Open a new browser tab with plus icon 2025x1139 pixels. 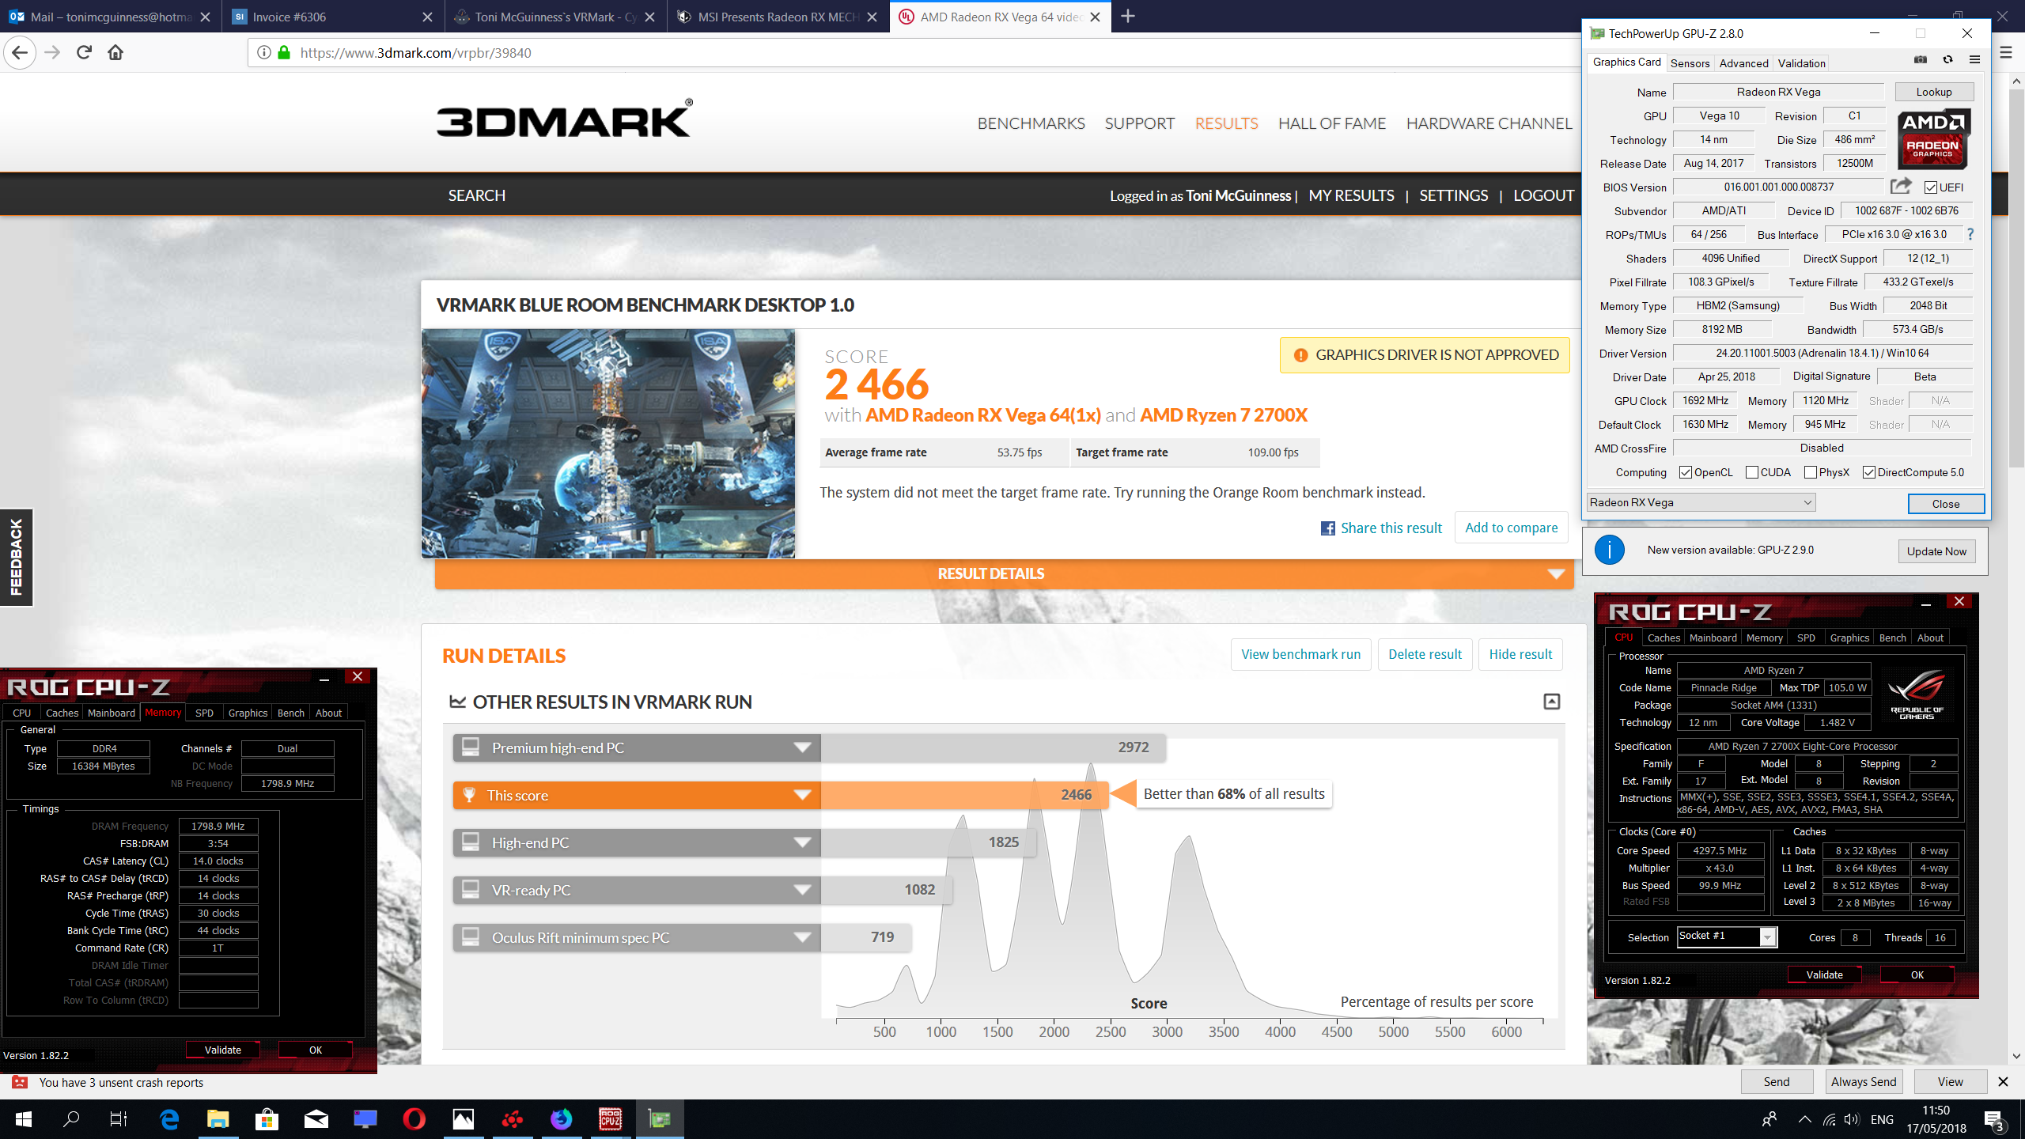coord(1128,17)
